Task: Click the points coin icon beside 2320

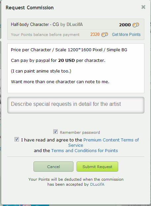Action: point(105,35)
